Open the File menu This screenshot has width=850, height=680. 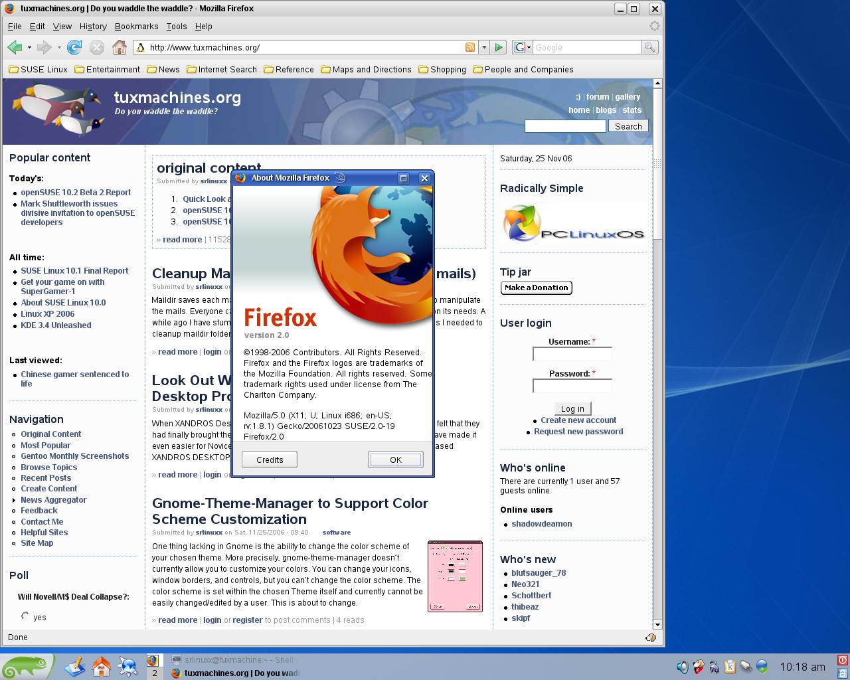(x=15, y=27)
